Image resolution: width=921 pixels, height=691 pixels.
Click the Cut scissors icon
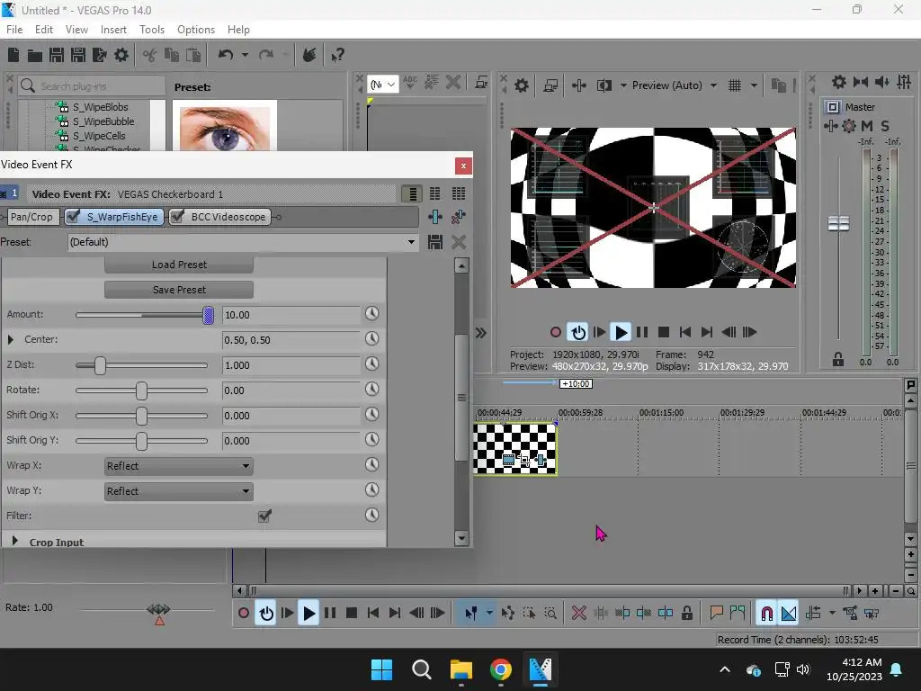tap(150, 55)
